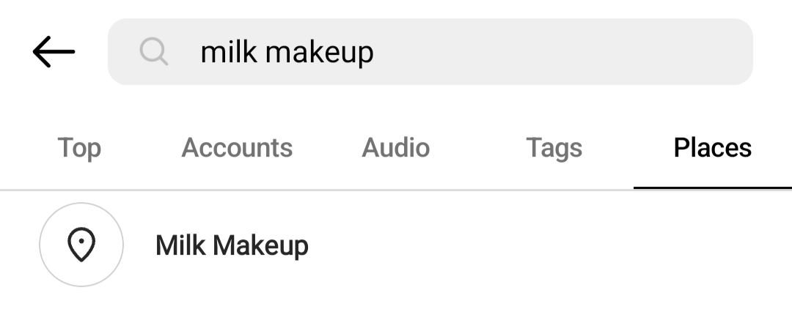Return to the previous screen
This screenshot has width=792, height=309.
point(54,52)
